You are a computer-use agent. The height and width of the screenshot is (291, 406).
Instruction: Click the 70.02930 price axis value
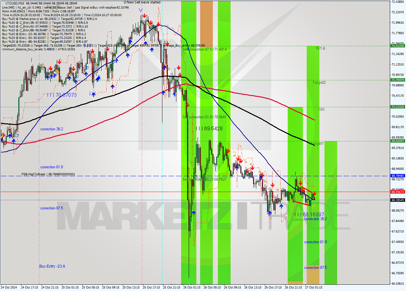pyautogui.click(x=397, y=117)
